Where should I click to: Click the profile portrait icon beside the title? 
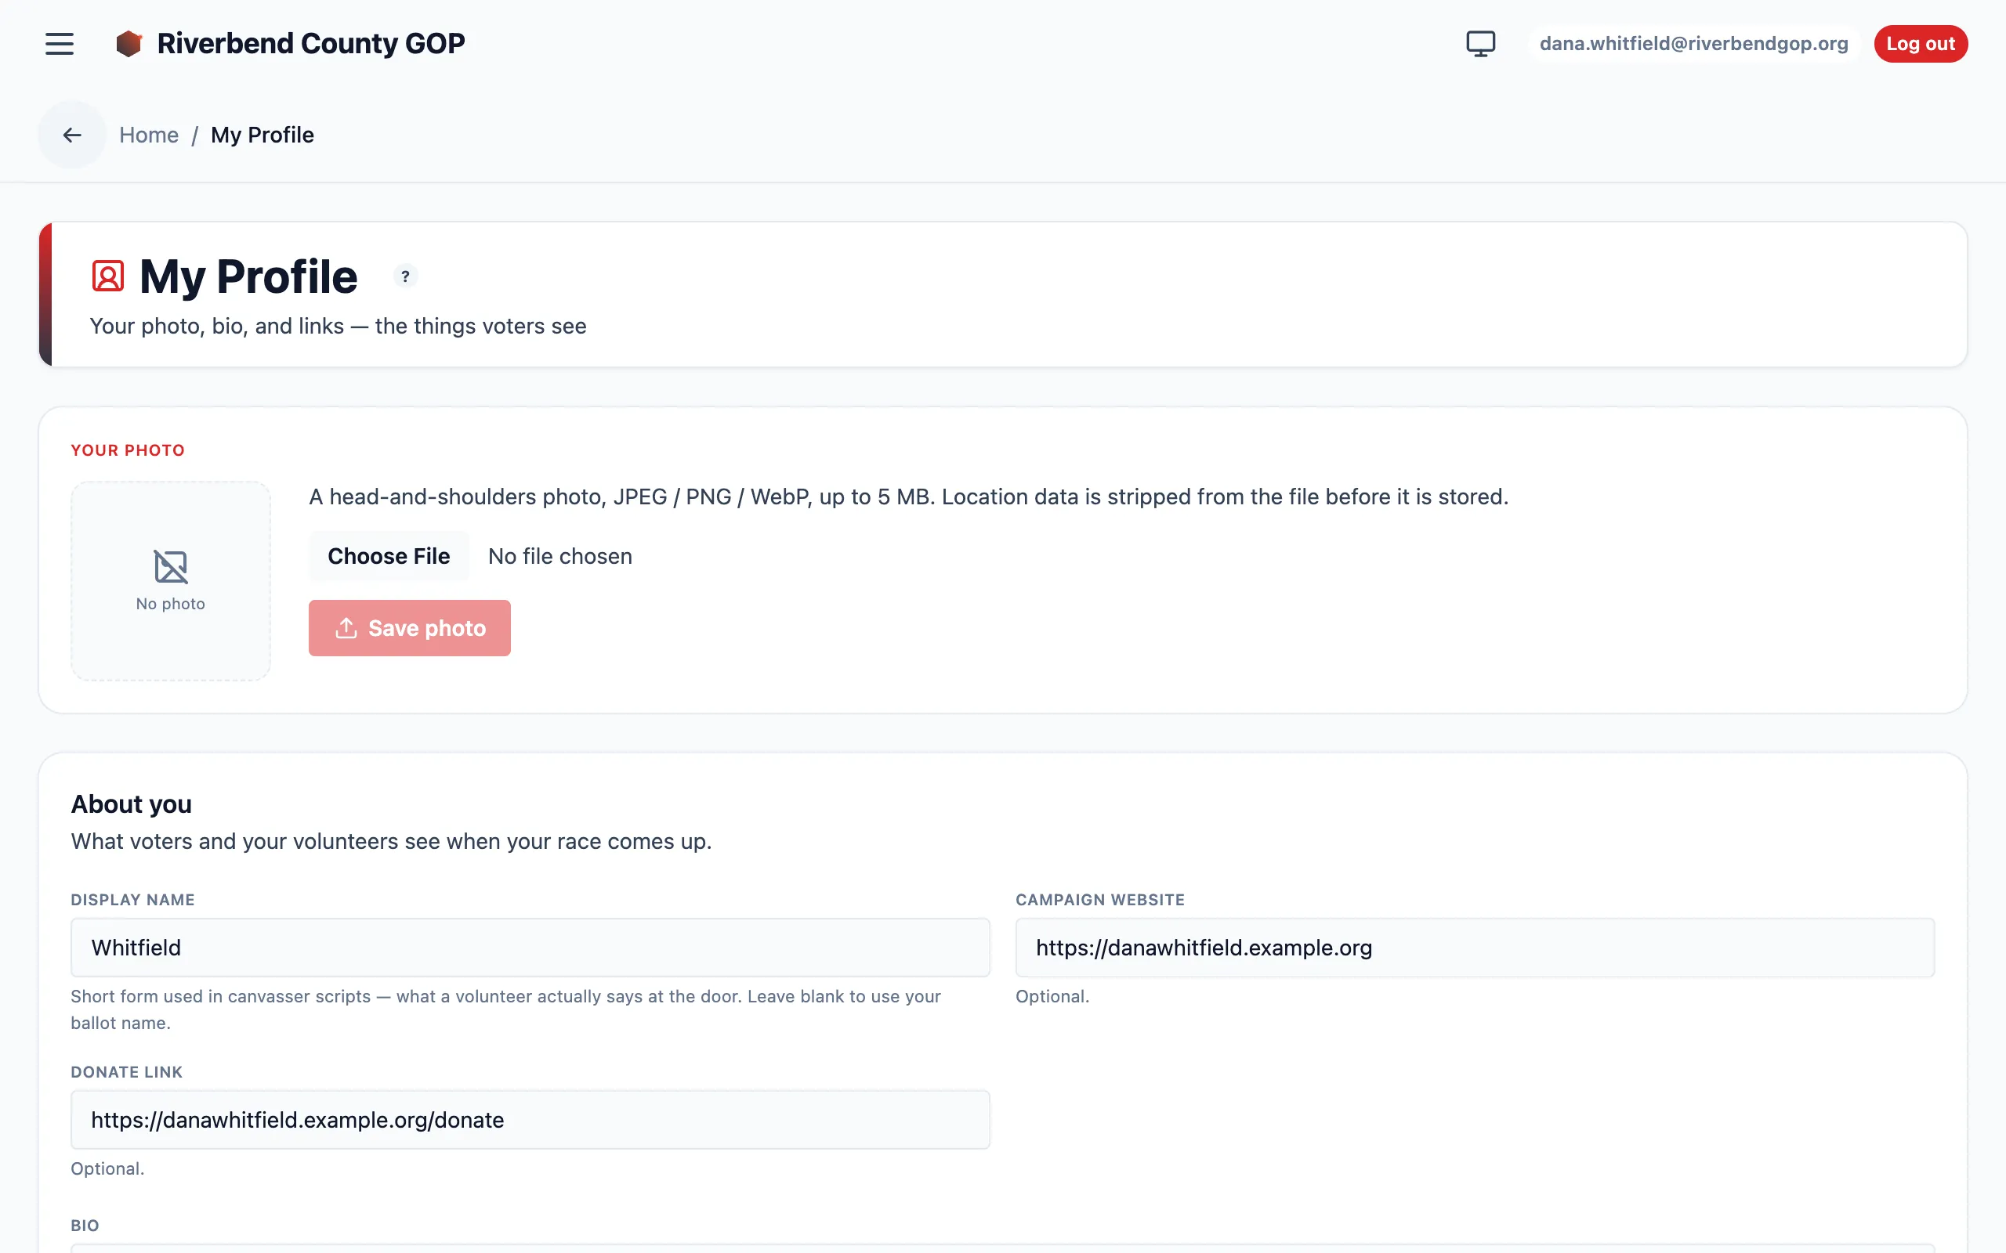point(108,276)
